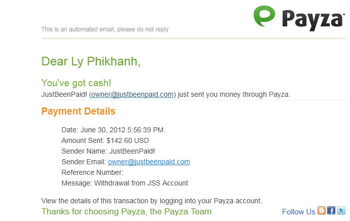Click the automated email do-not-reply notice
Viewport: 350px width, 221px height.
pyautogui.click(x=105, y=29)
